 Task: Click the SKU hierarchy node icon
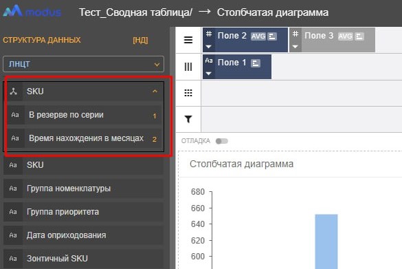13,92
